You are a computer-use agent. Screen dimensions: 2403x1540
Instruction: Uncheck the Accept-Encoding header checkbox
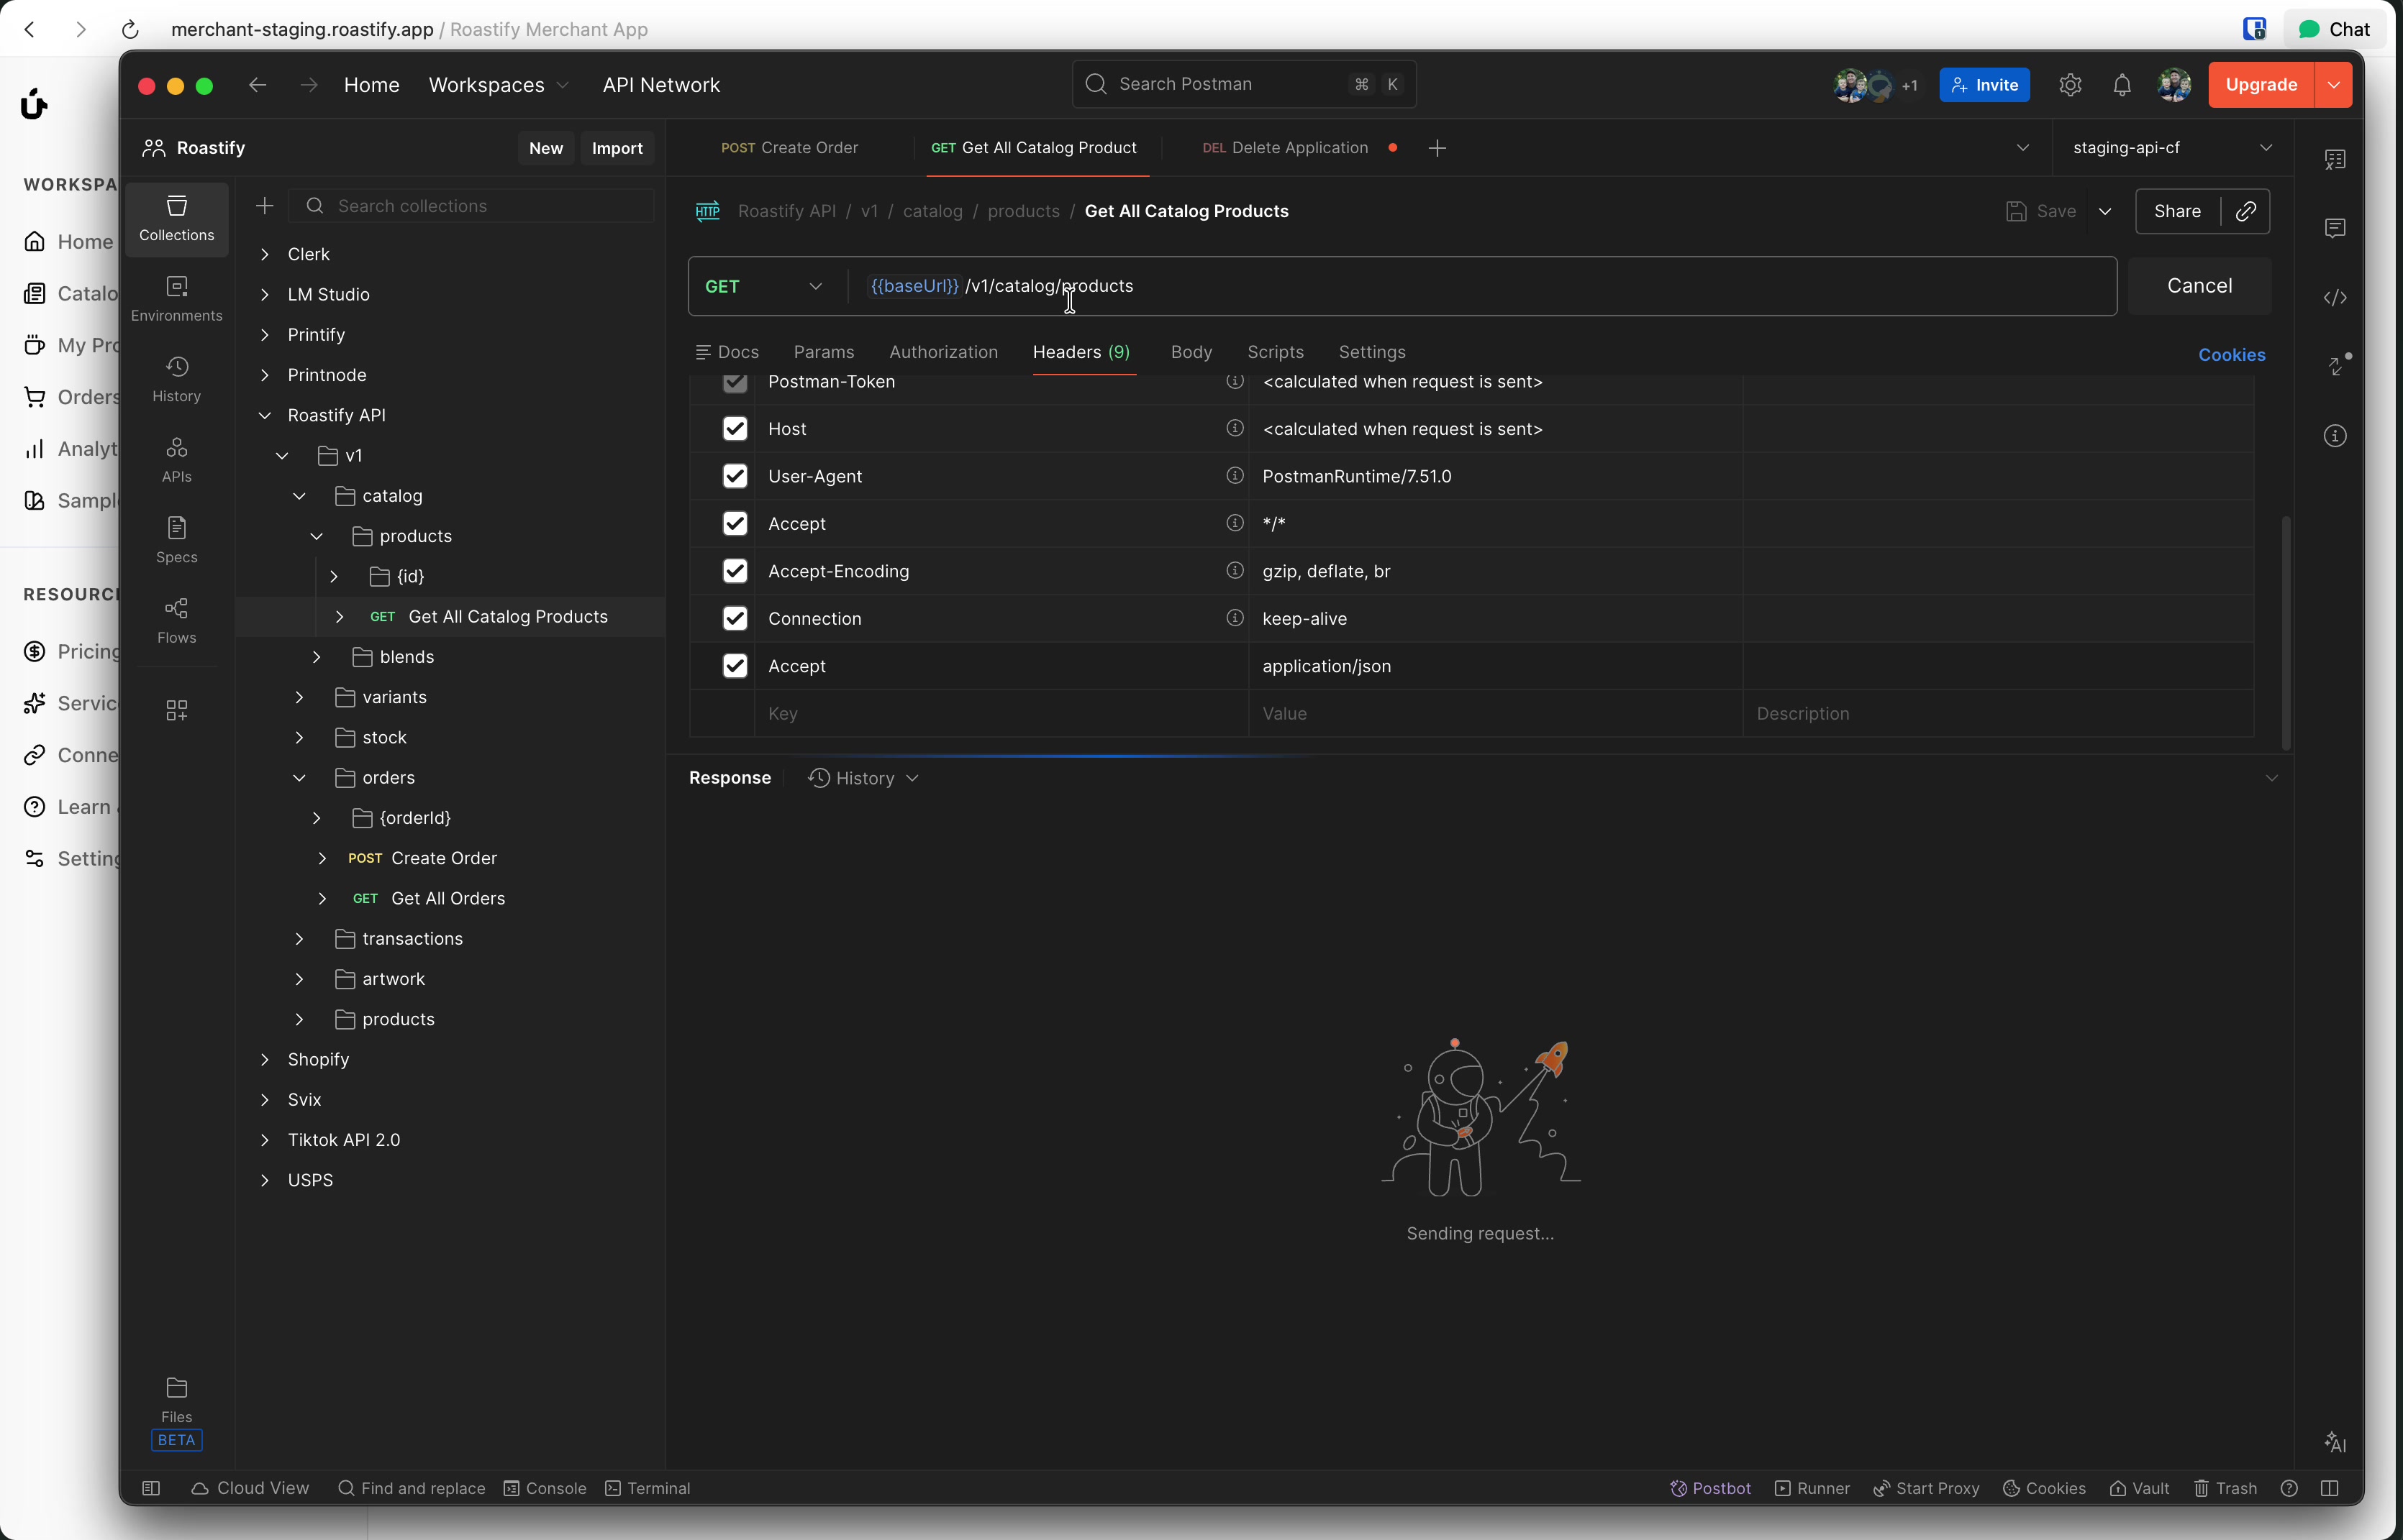coord(735,571)
